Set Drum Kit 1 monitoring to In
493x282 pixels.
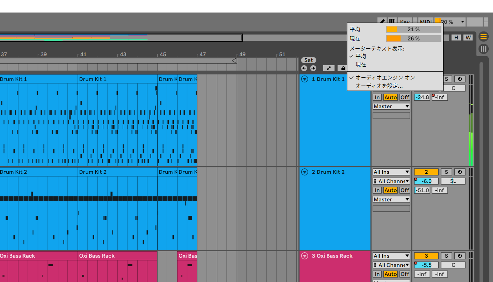point(377,97)
